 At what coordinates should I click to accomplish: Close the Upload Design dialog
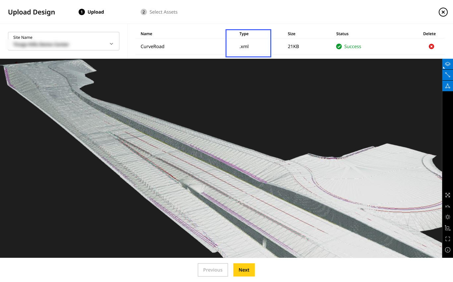point(443,12)
